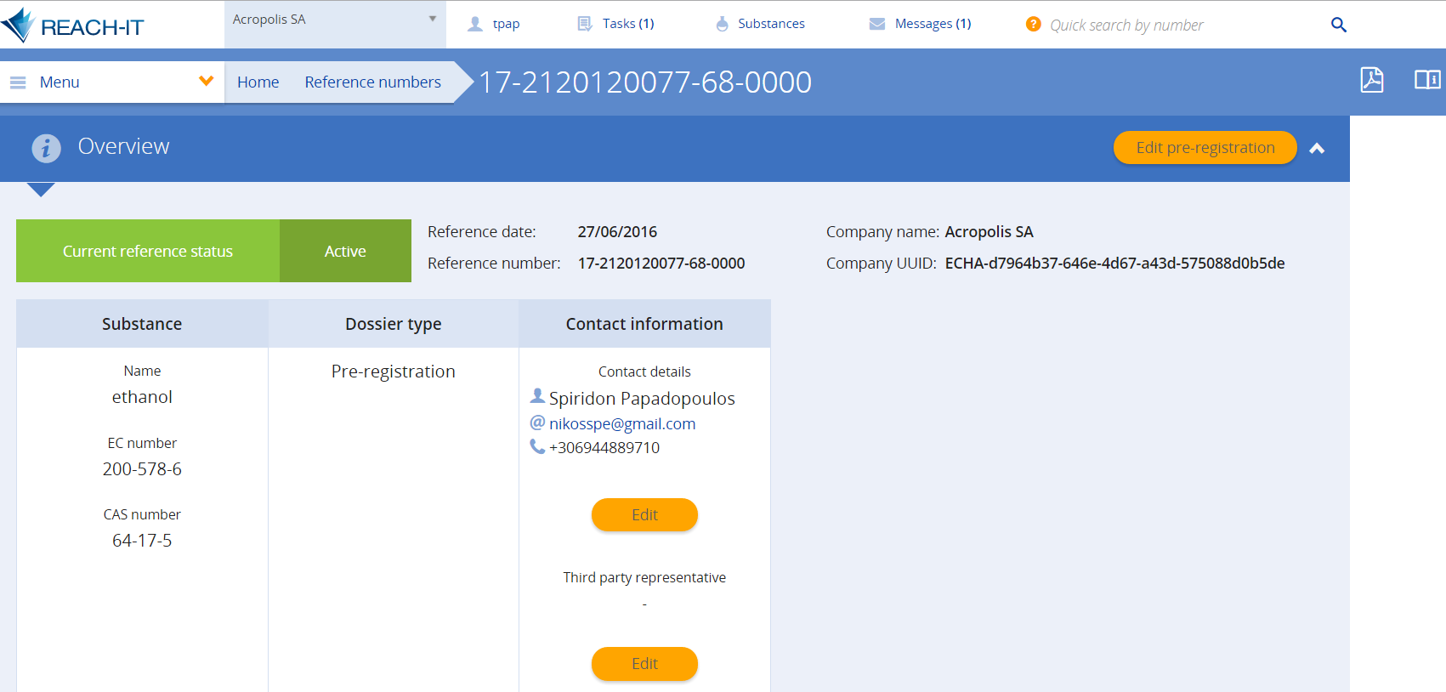The width and height of the screenshot is (1446, 692).
Task: Click the page title reference number heading
Action: [645, 82]
